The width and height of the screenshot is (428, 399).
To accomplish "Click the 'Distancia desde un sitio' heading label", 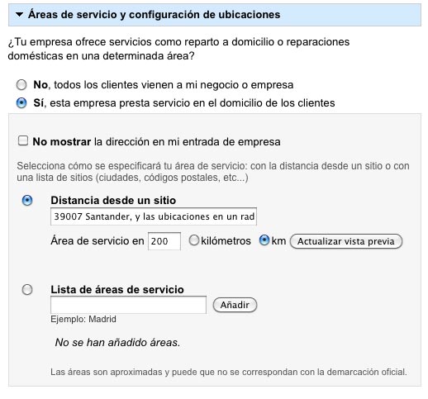I will click(x=113, y=200).
